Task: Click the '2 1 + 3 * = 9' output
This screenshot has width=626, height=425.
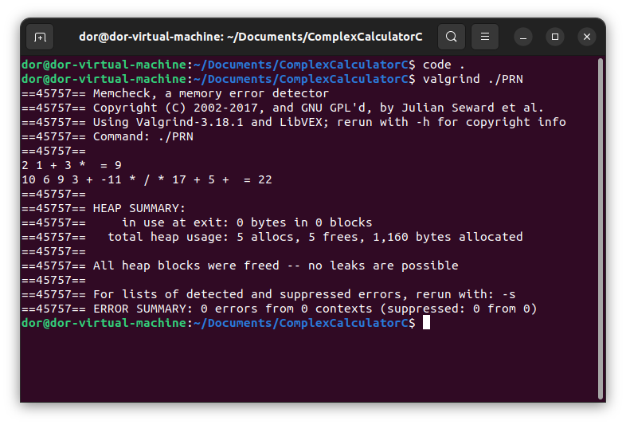Action: tap(72, 166)
